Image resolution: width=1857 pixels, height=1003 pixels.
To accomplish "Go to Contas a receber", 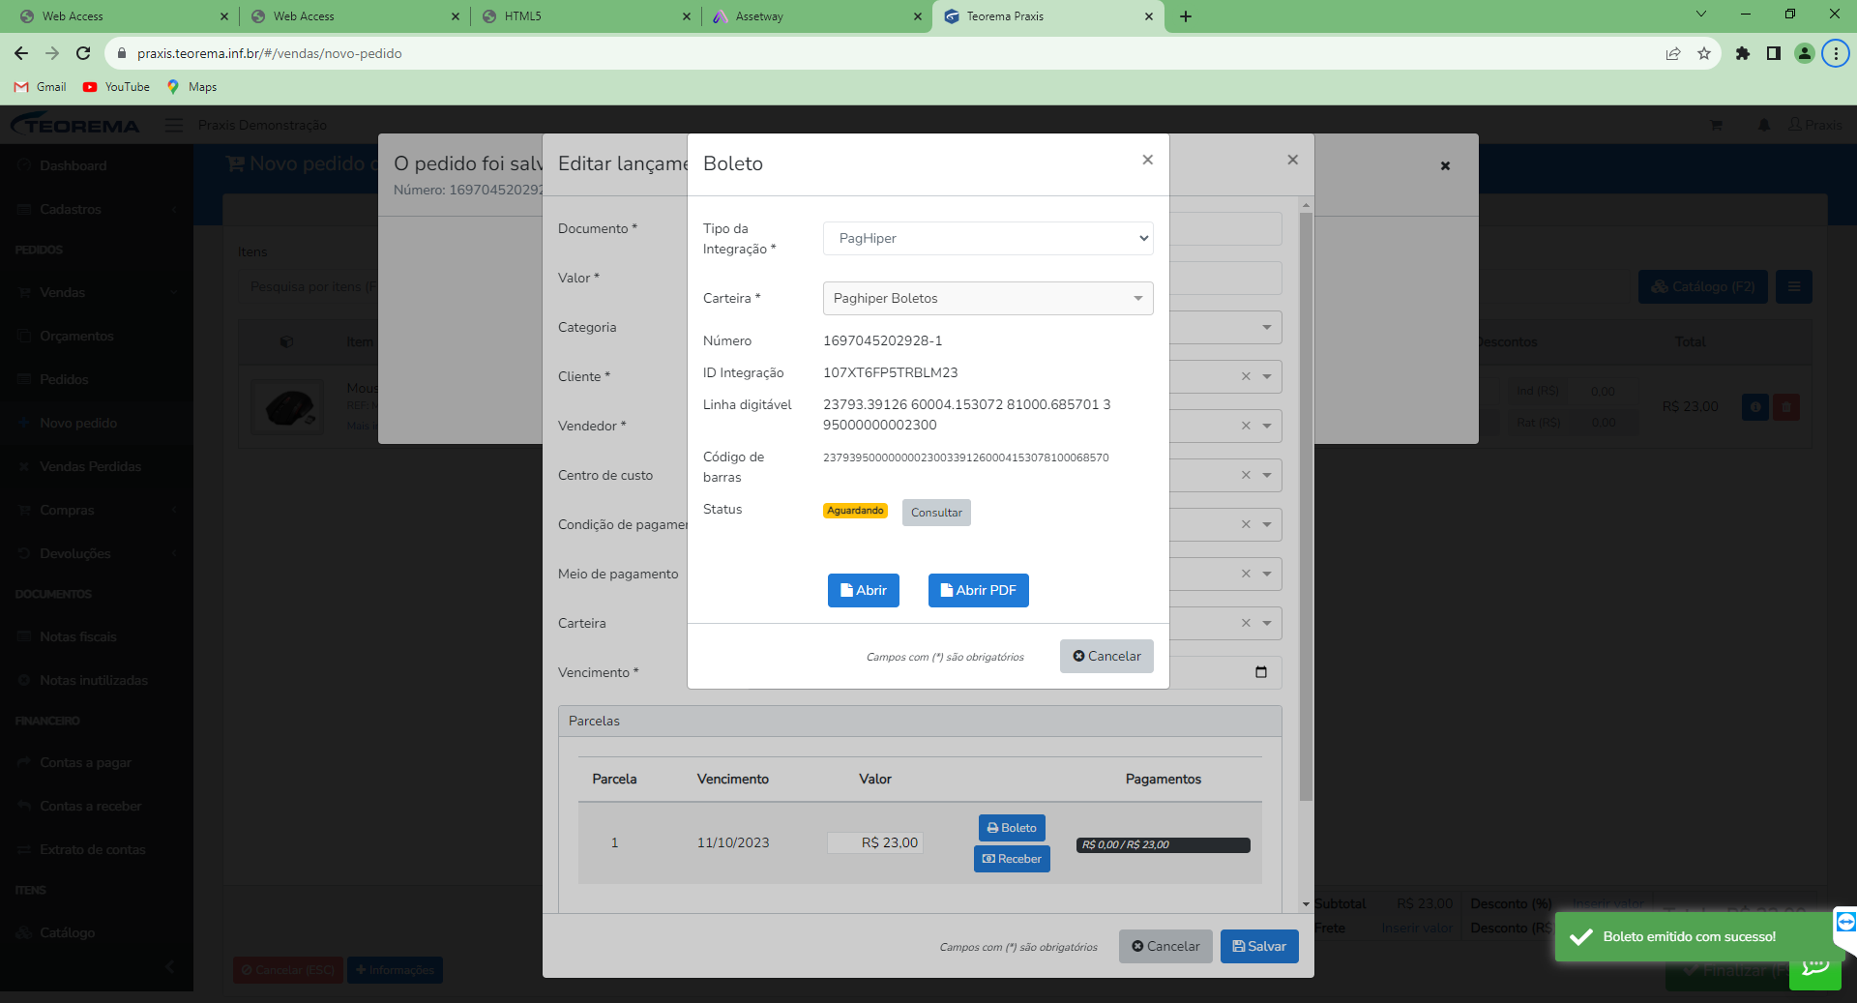I will click(x=91, y=806).
